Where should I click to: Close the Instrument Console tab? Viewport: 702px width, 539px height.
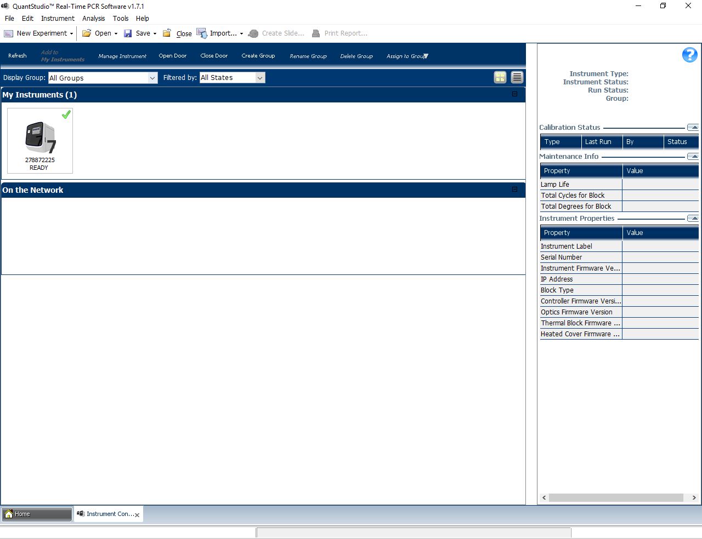(x=137, y=515)
